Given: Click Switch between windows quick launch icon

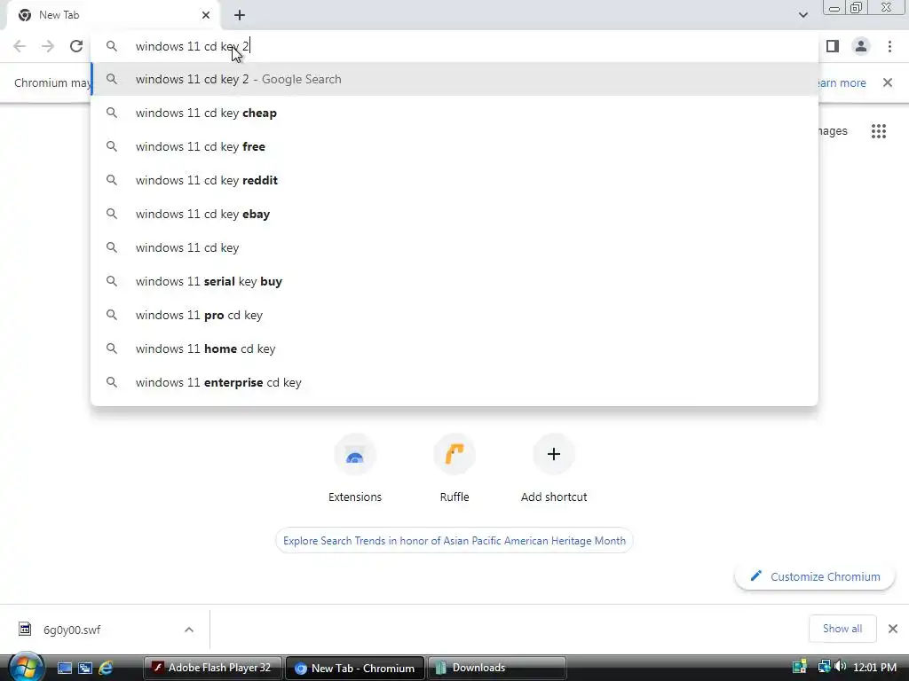Looking at the screenshot, I should pos(85,668).
